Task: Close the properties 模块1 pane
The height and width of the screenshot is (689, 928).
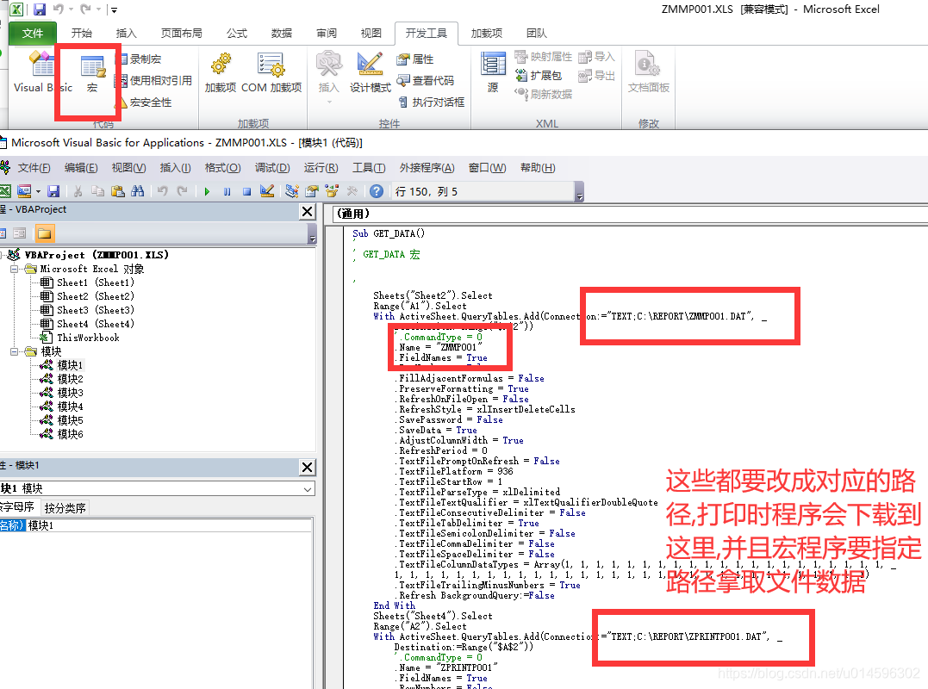Action: 307,467
